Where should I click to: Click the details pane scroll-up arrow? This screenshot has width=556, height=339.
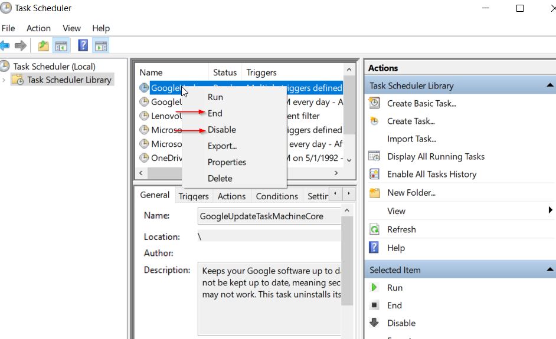click(347, 210)
